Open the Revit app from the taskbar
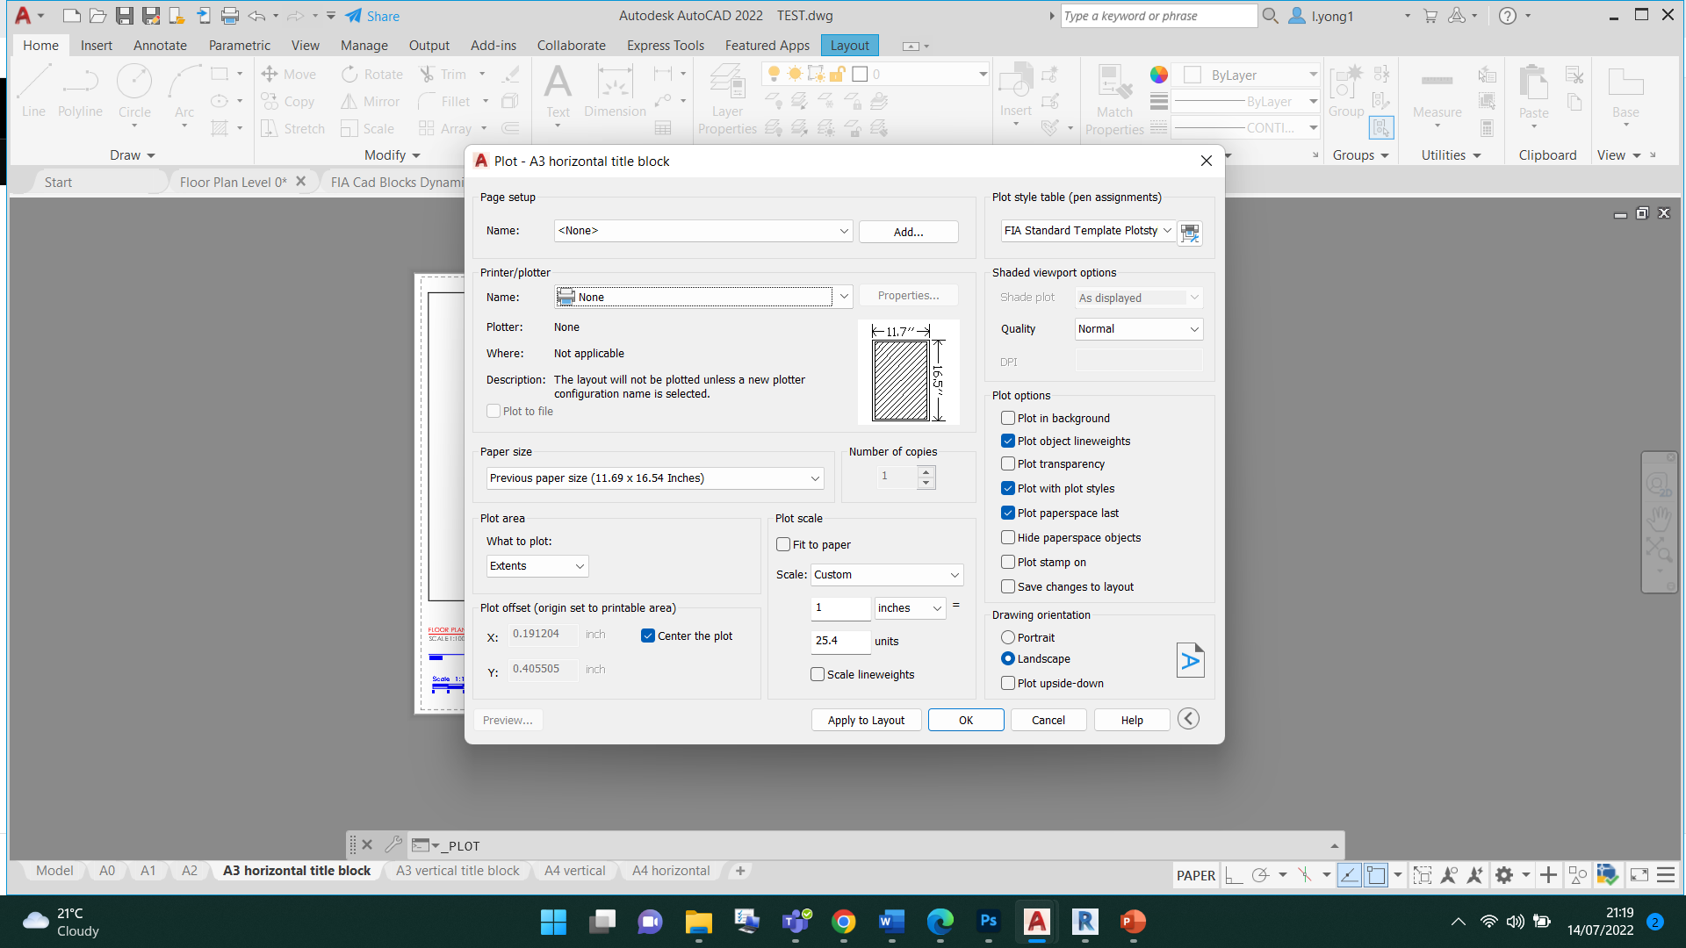1686x948 pixels. tap(1085, 922)
